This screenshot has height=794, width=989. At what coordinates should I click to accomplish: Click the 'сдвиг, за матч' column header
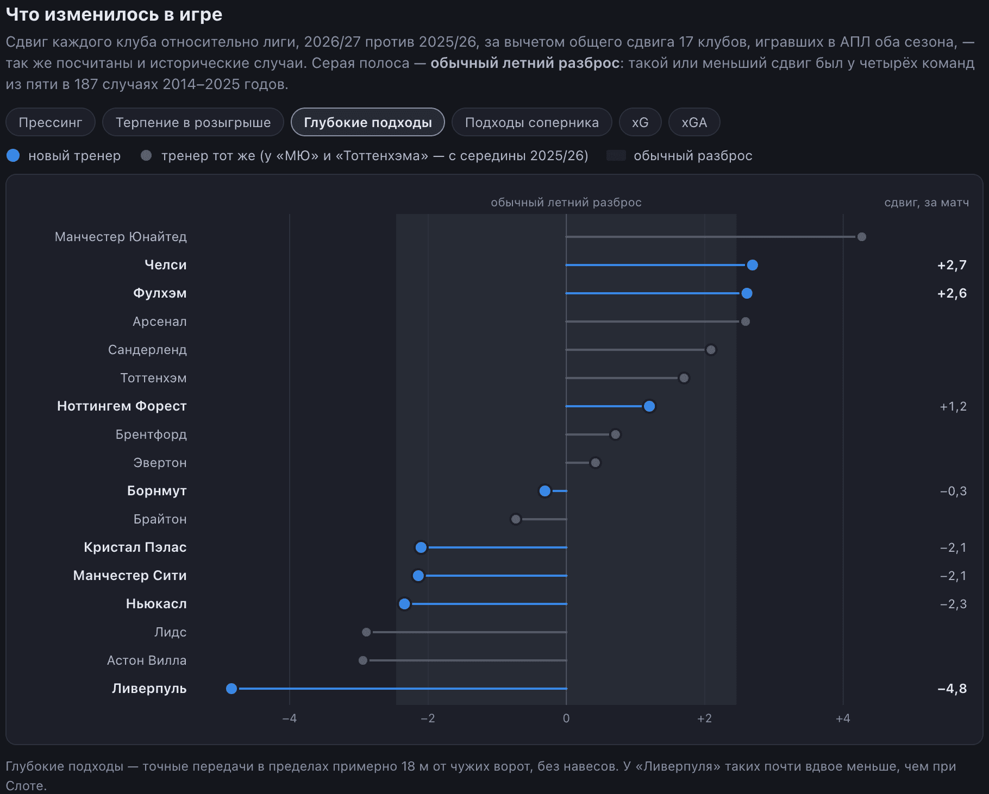point(927,203)
